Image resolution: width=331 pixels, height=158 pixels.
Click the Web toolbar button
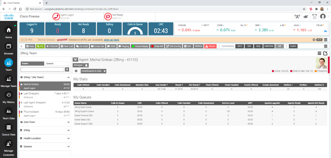pos(30,46)
